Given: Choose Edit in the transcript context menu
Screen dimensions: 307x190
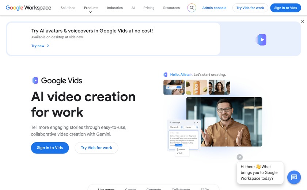Looking at the screenshot, I should coord(180,153).
